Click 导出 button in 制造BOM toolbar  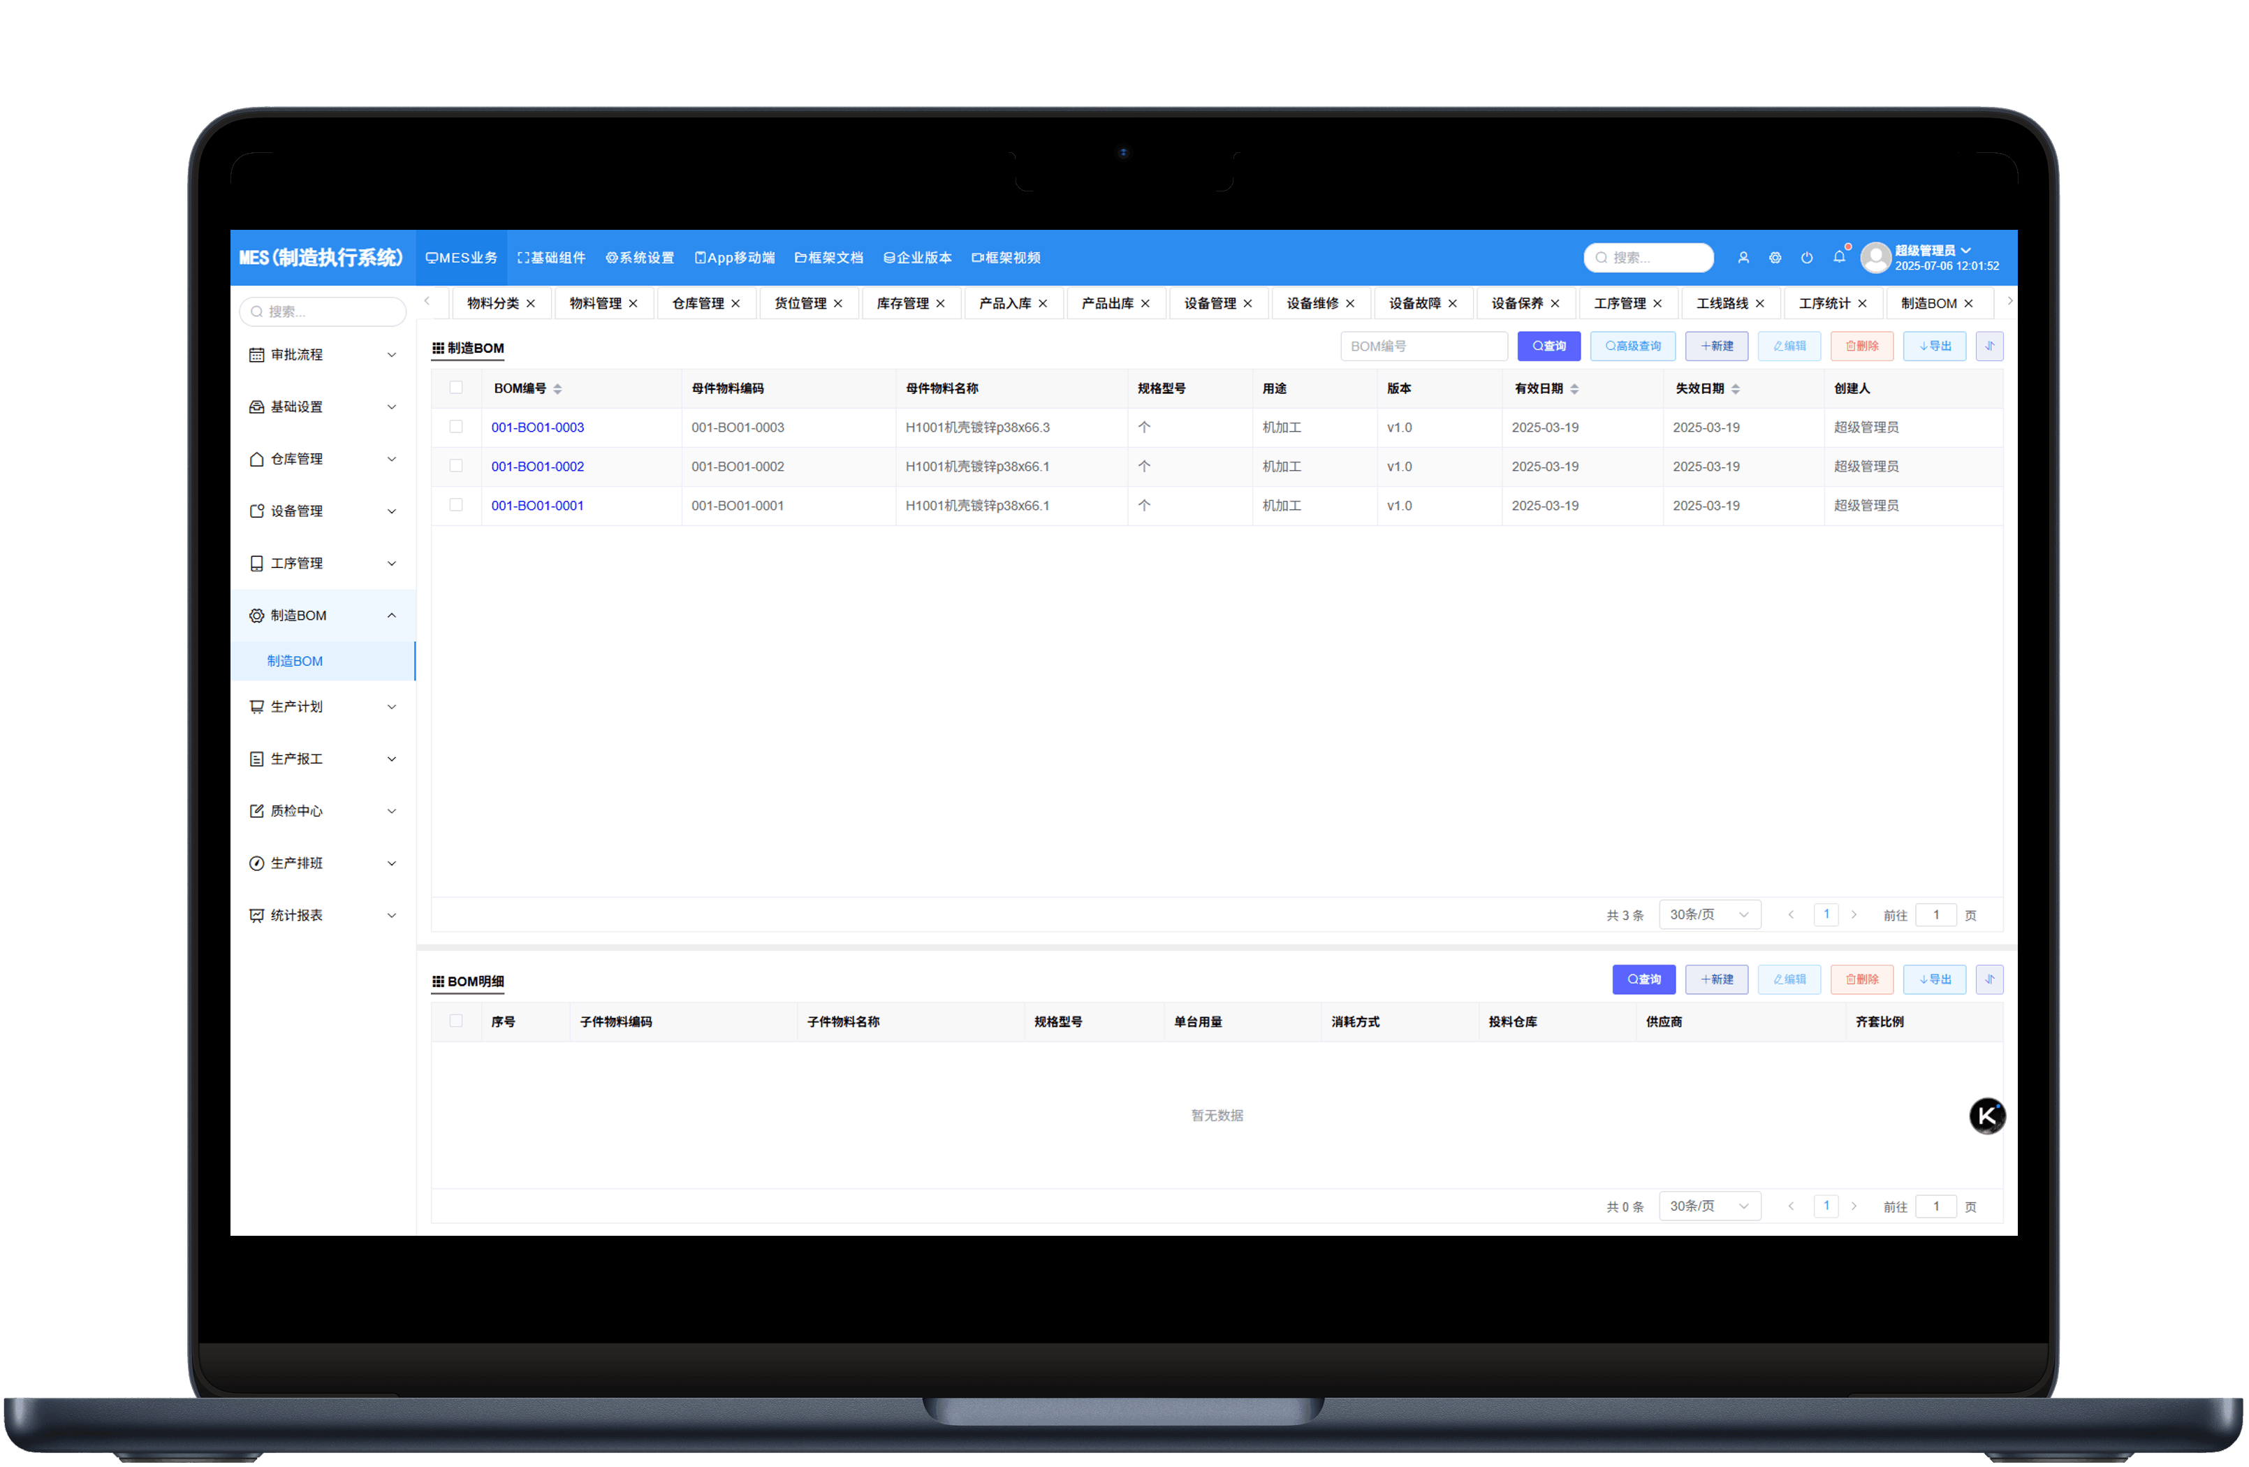tap(1934, 346)
